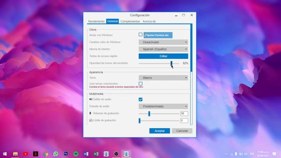Click the microphone icon beside Volumen de grabación
Viewport: 281px width, 158px height.
click(90, 113)
